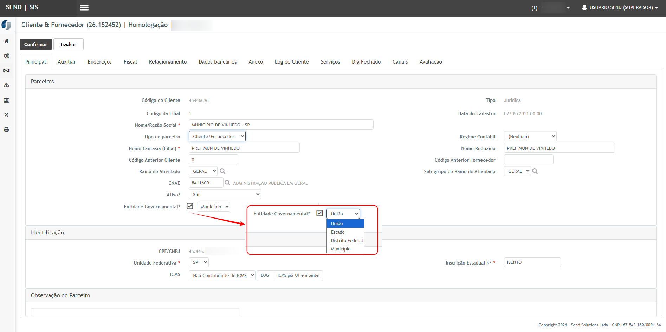Open the Unidade Federativa SP dropdown
The image size is (666, 332).
(x=199, y=262)
